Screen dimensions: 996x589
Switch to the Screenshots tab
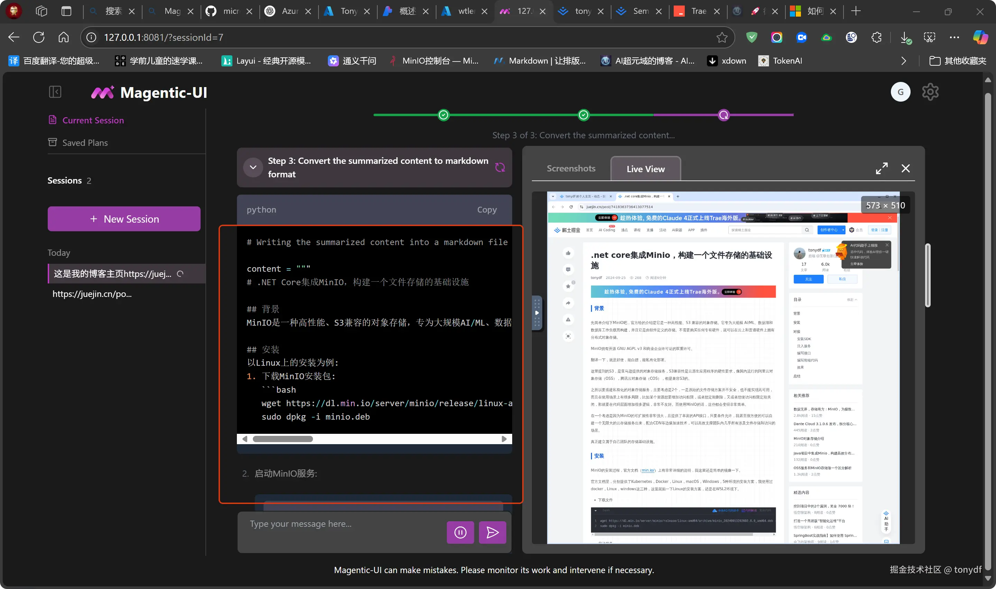pos(570,168)
